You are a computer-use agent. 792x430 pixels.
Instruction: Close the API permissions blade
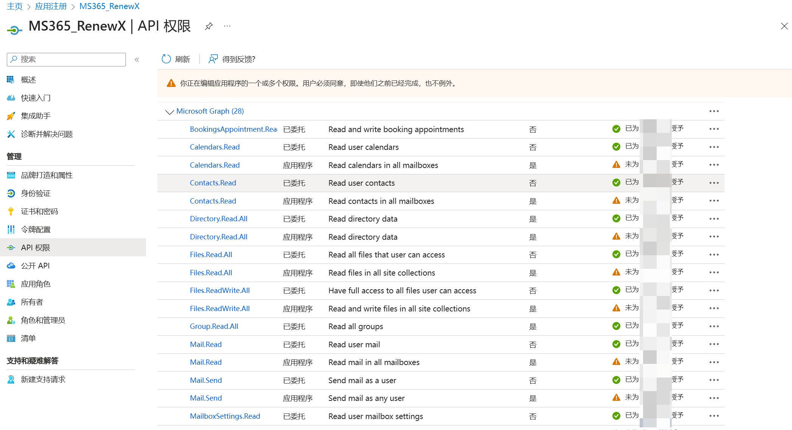[784, 26]
